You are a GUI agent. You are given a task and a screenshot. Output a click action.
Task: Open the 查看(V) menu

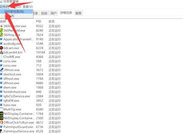point(28,6)
